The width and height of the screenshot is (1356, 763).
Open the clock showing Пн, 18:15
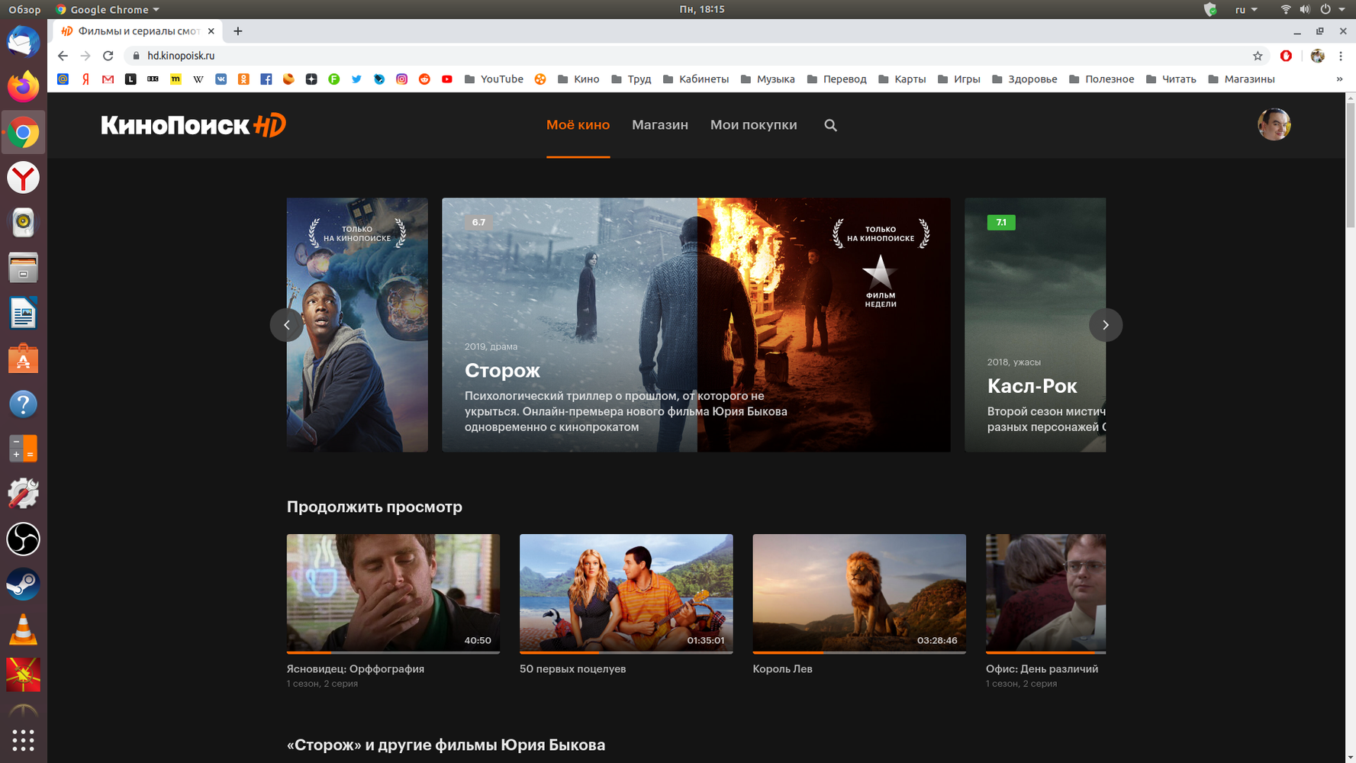[x=701, y=9]
